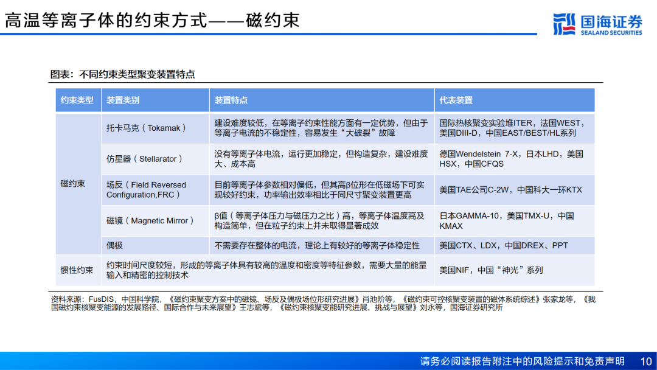Viewport: 657px width, 370px height.
Task: Select the 装置类别 column header
Action: [x=156, y=100]
